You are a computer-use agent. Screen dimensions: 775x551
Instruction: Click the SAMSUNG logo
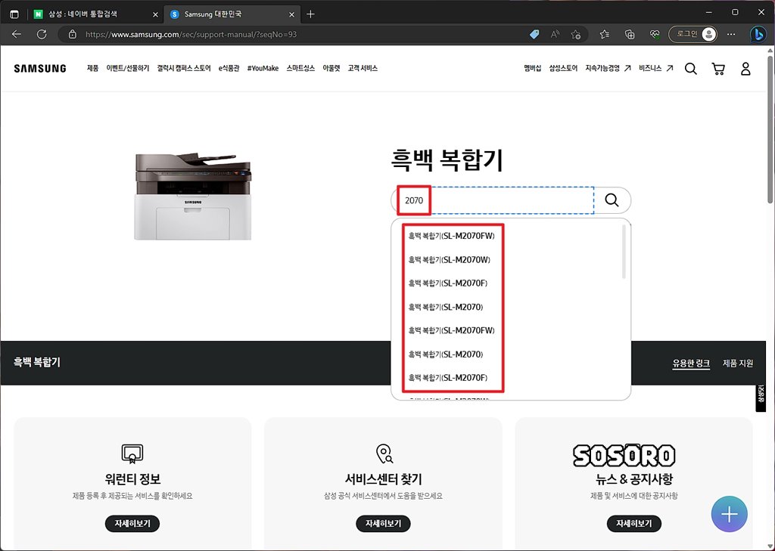tap(40, 69)
